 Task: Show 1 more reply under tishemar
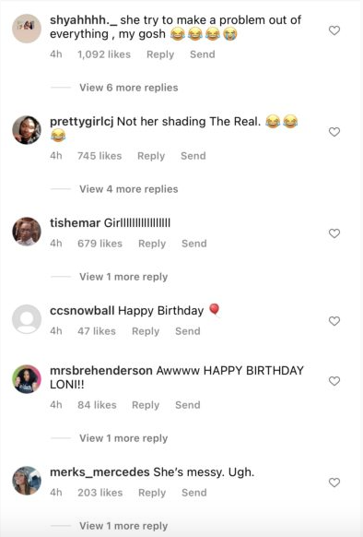(x=123, y=277)
